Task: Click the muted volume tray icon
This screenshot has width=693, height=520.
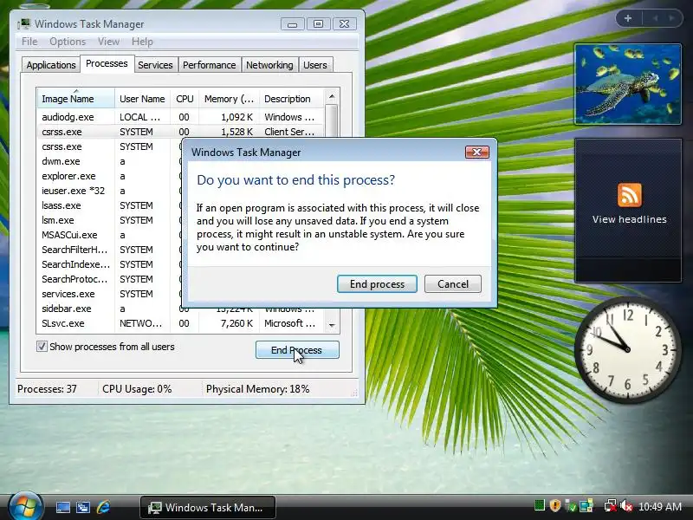Action: (626, 505)
